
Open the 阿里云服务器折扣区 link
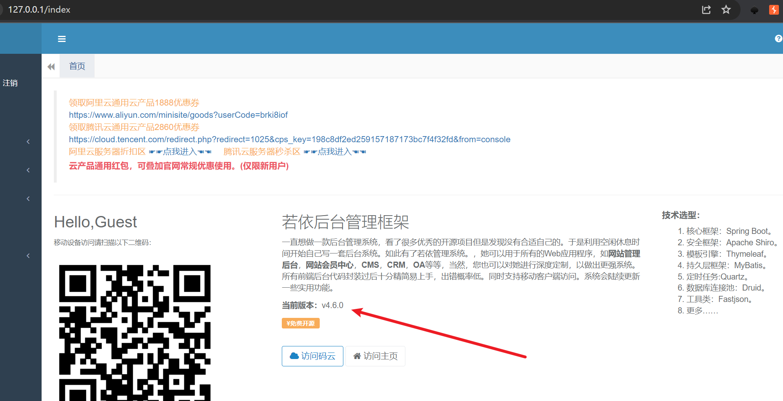pyautogui.click(x=107, y=152)
